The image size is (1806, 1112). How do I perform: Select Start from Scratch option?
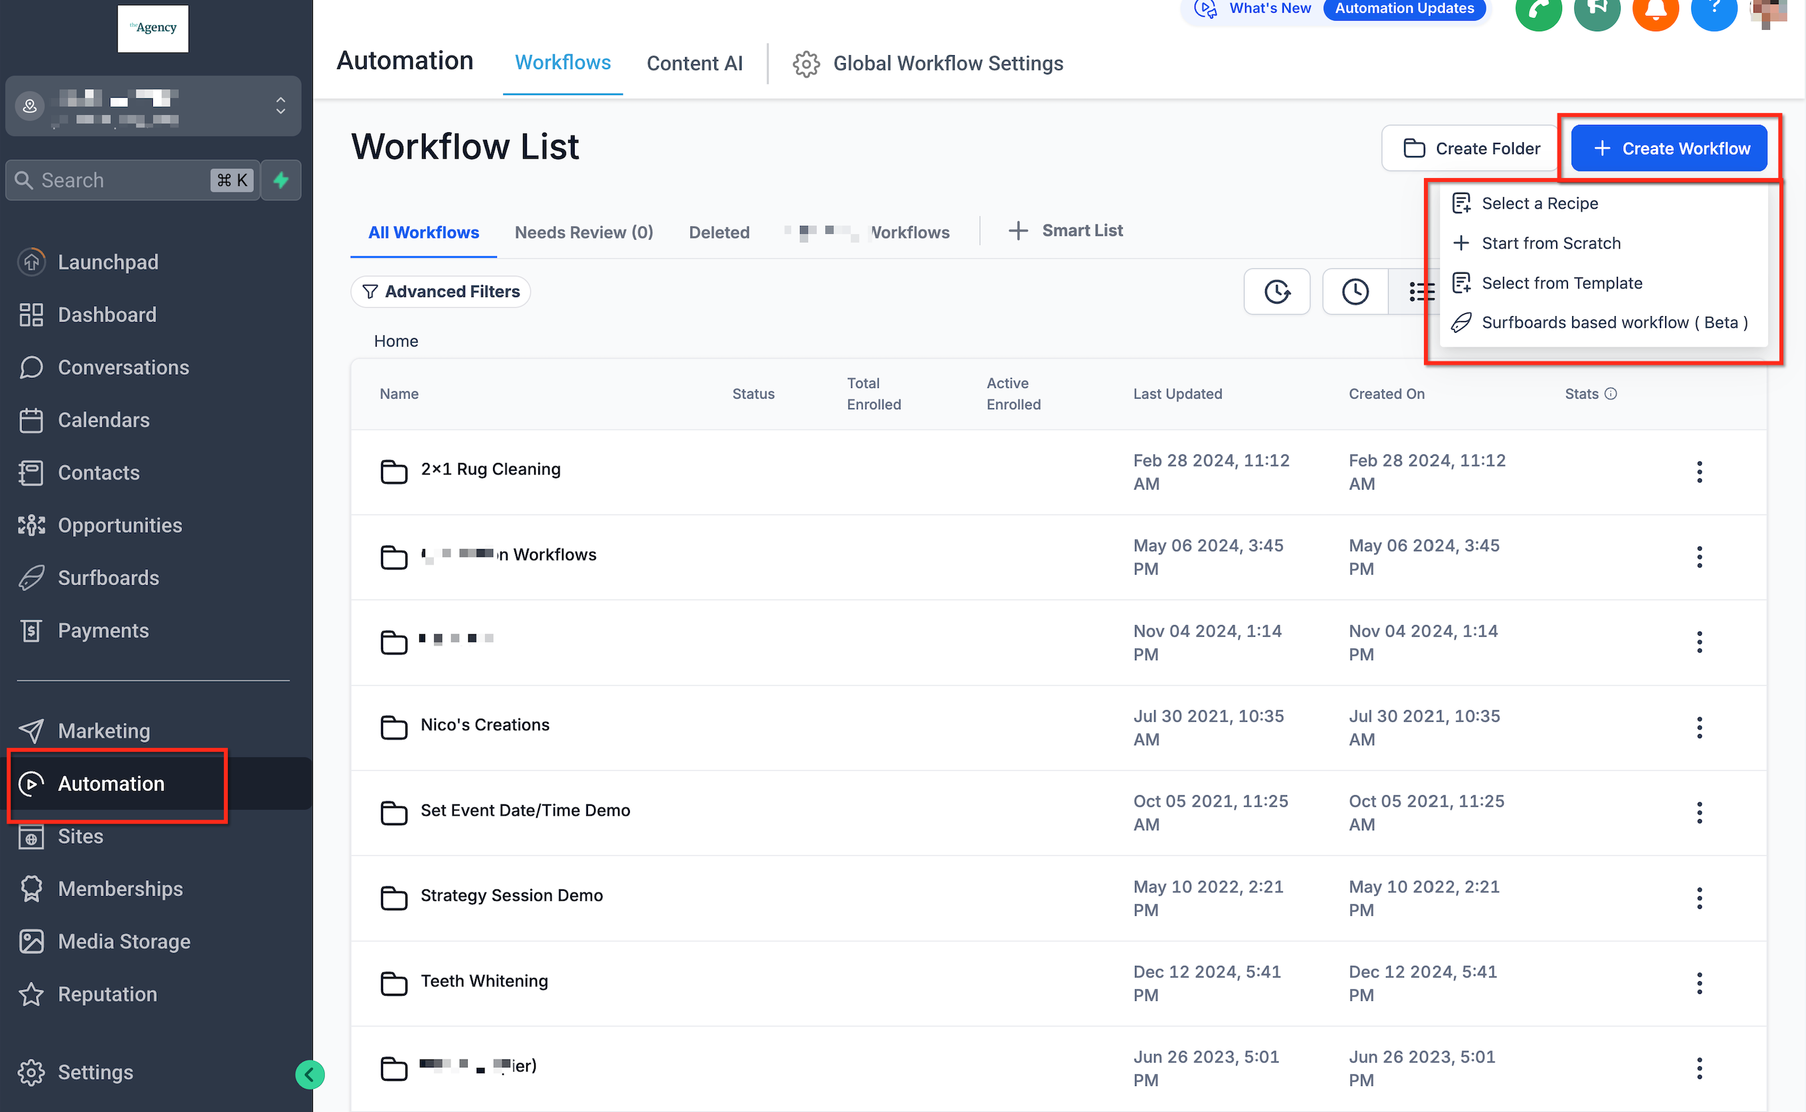coord(1550,243)
